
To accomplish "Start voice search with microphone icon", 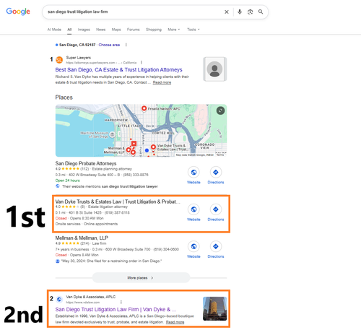I will pyautogui.click(x=240, y=12).
